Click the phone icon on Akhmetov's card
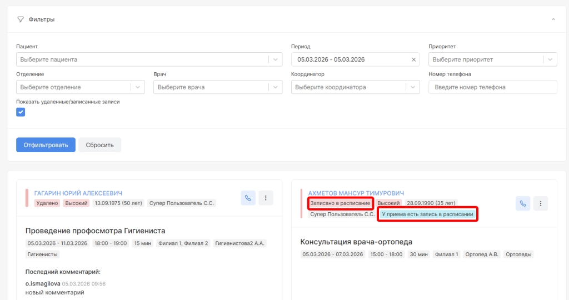This screenshot has height=300, width=569. click(x=523, y=203)
